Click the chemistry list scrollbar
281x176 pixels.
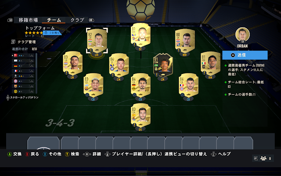point(36,73)
